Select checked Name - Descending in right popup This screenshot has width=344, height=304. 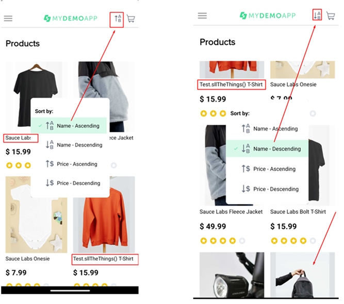click(267, 148)
